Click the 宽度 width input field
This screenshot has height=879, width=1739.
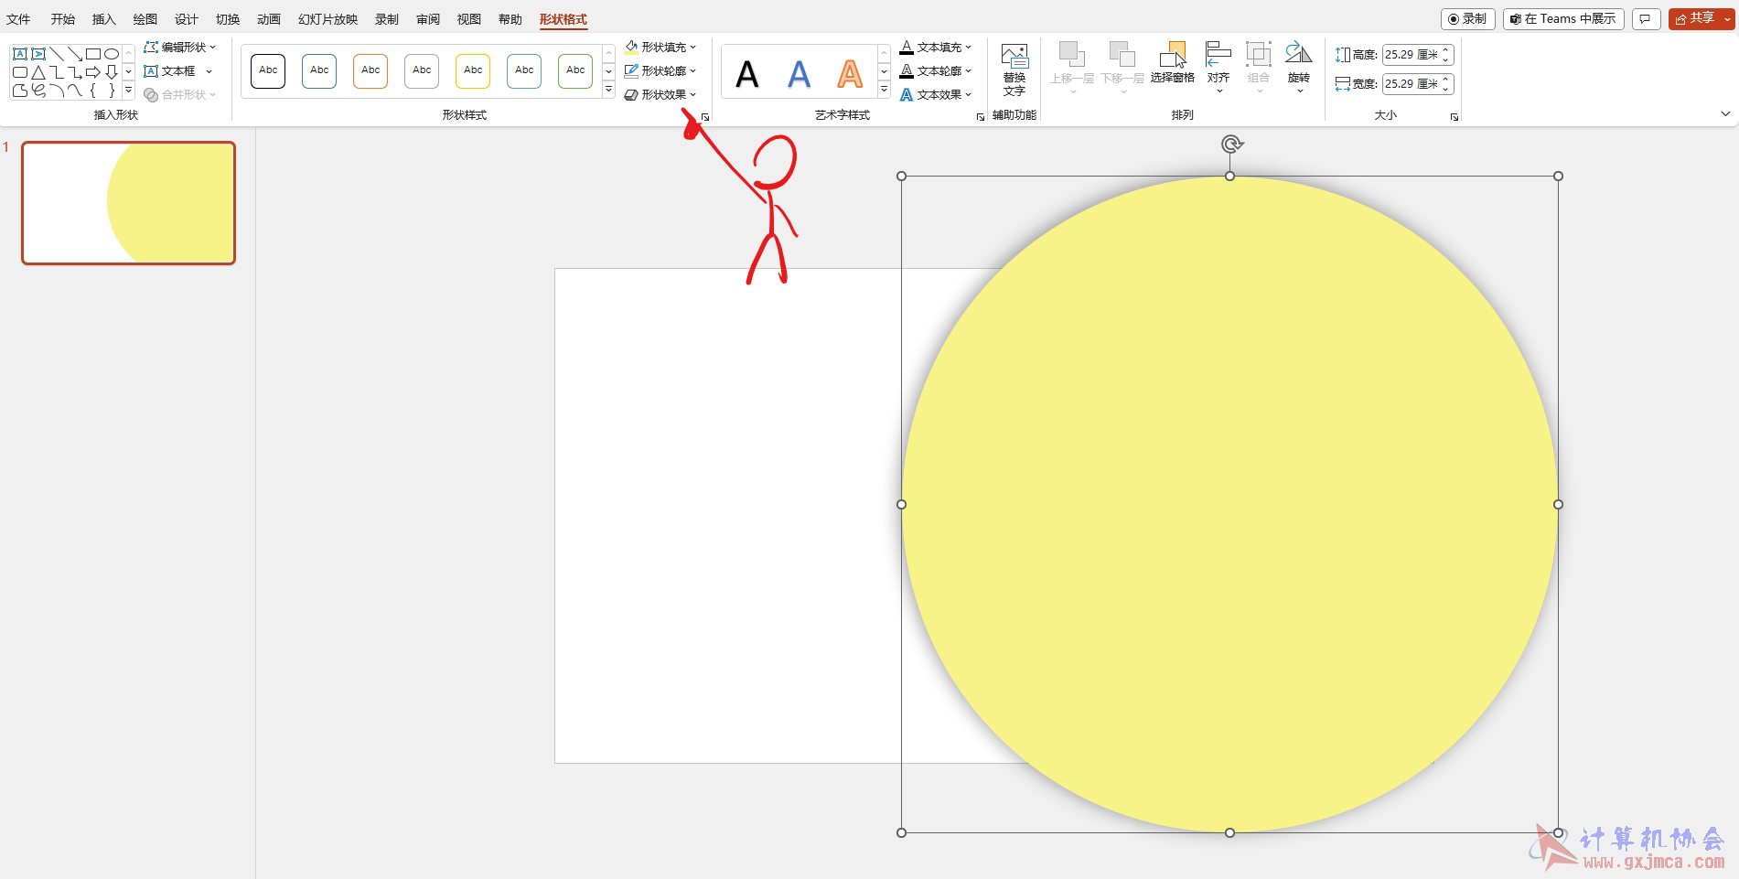click(x=1411, y=84)
